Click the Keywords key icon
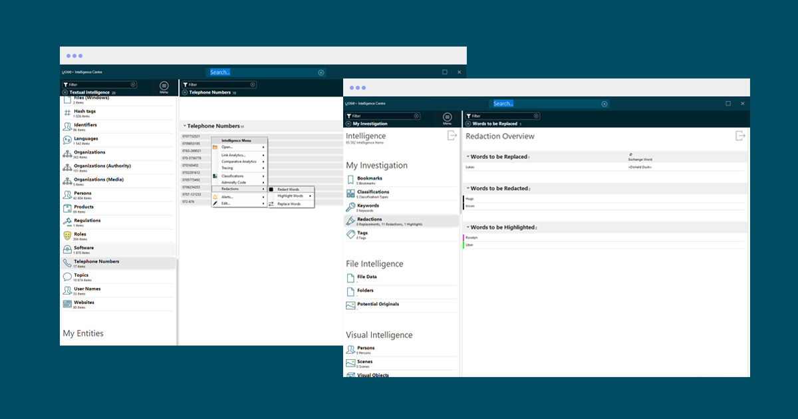Viewport: 798px width, 419px height. (x=350, y=208)
